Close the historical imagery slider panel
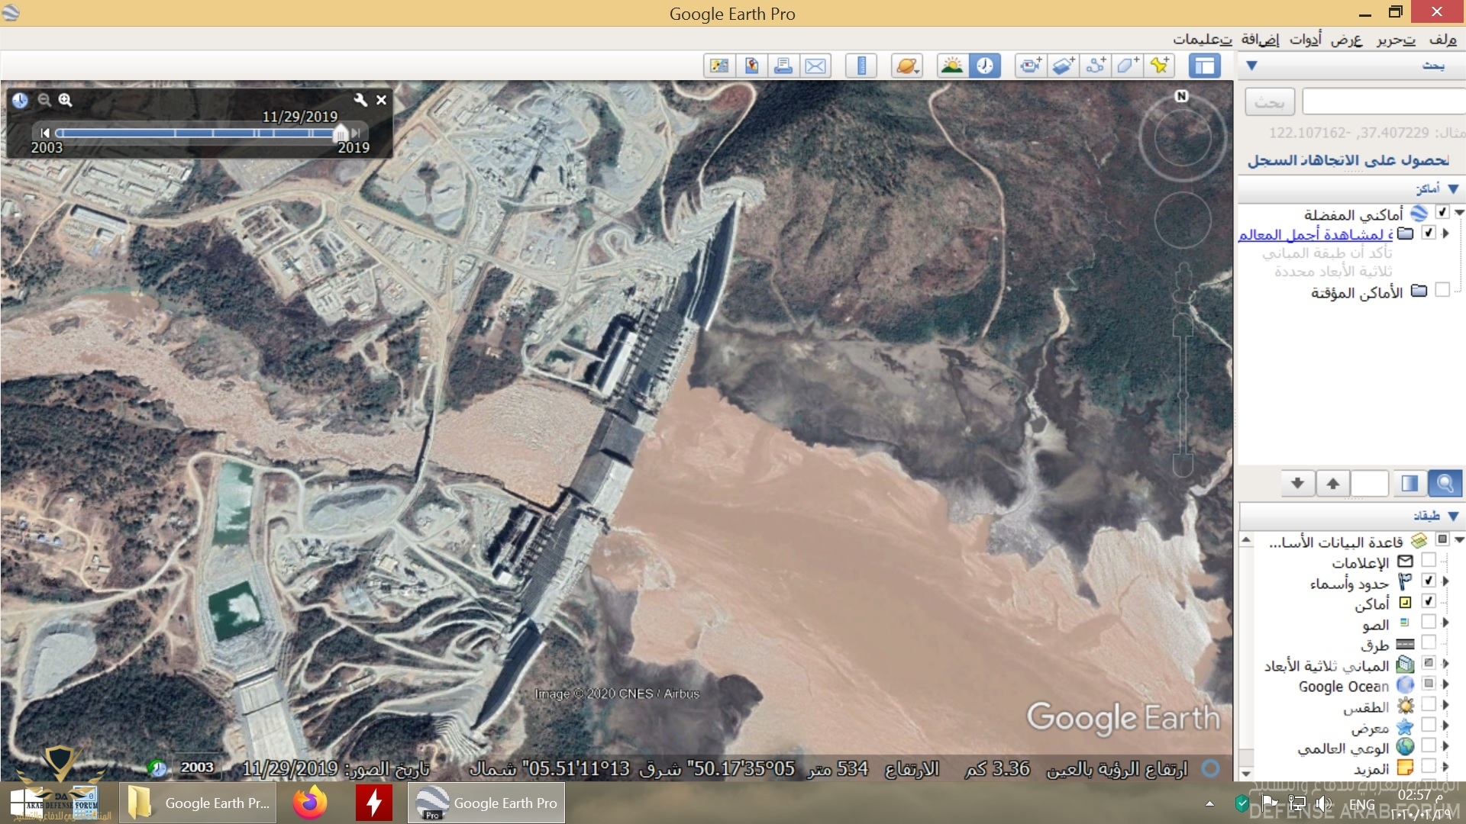This screenshot has height=824, width=1466. [381, 100]
